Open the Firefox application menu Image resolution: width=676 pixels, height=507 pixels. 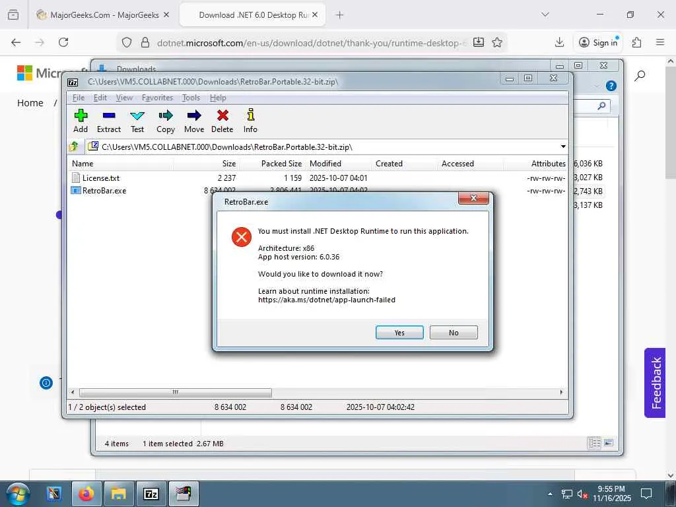pyautogui.click(x=660, y=42)
